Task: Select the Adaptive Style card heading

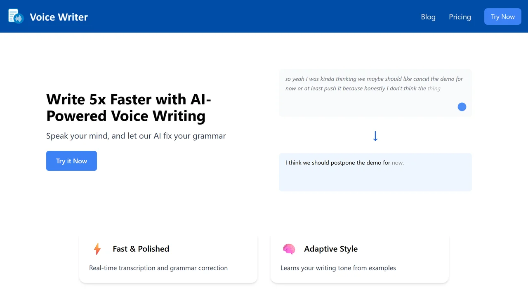Action: [x=331, y=249]
